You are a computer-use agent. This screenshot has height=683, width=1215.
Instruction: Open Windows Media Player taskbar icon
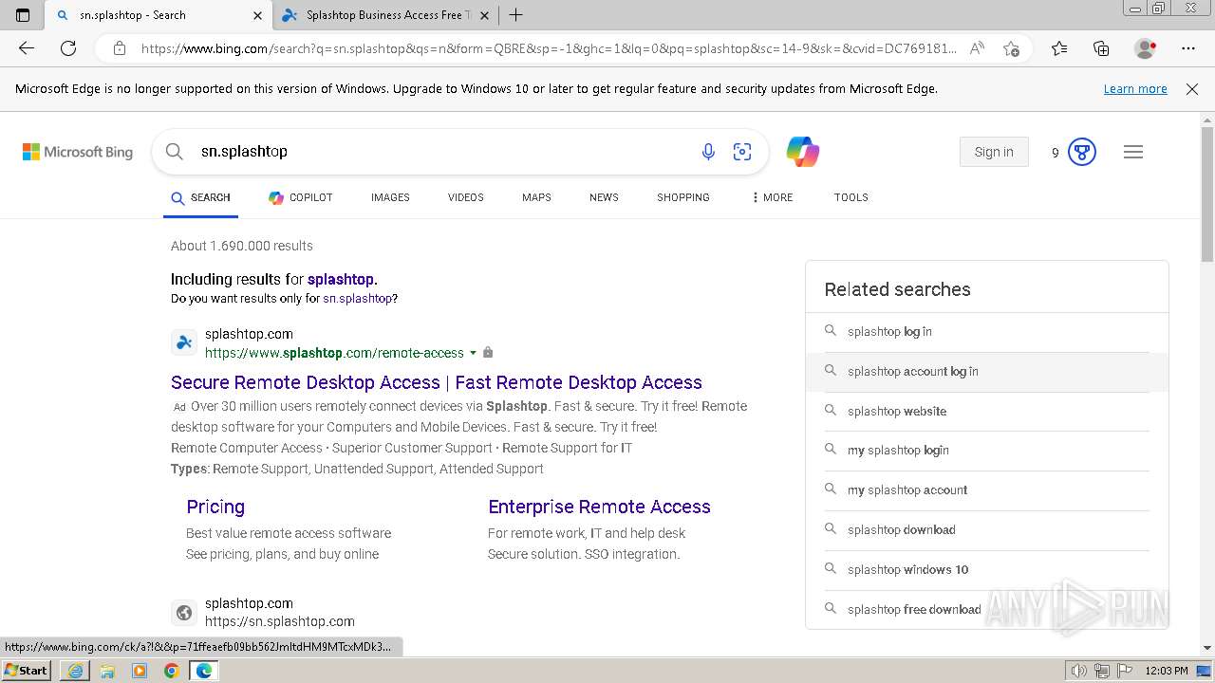[140, 671]
